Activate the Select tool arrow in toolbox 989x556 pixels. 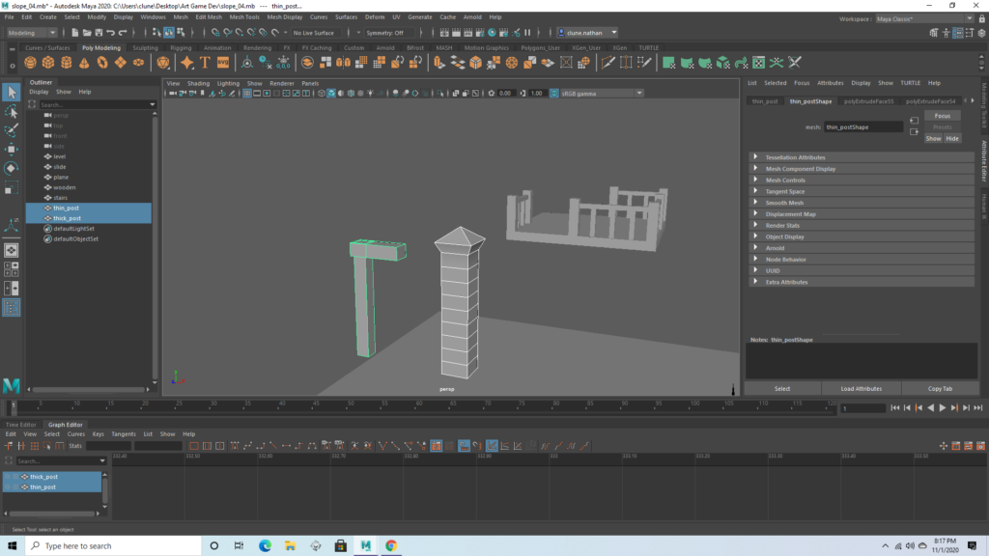(12, 92)
